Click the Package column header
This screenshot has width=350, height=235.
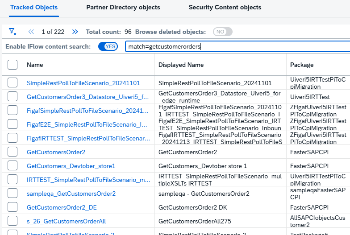pos(302,65)
